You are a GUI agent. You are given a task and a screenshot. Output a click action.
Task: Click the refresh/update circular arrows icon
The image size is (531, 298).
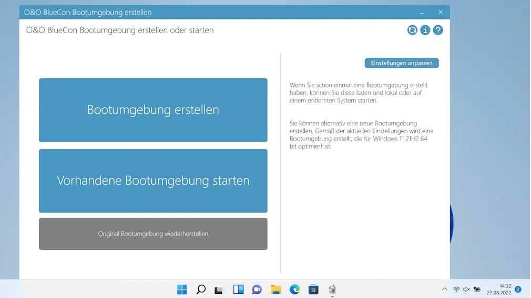(x=412, y=30)
